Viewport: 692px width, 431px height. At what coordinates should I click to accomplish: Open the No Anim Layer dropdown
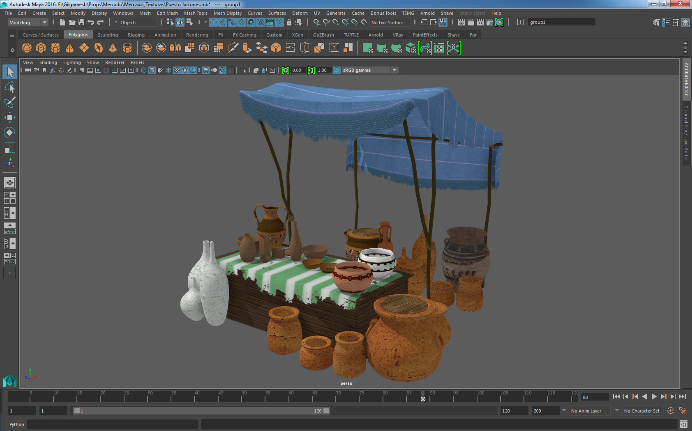click(x=589, y=411)
